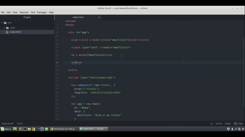Screen dimensions: 245x137
Task: Click the input v-model line
Action: (101, 48)
